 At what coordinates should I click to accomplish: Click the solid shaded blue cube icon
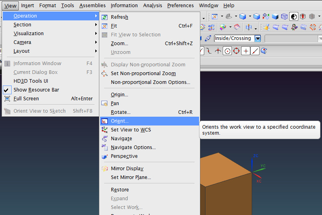275,17
